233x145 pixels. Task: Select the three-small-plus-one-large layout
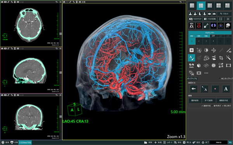201,5
